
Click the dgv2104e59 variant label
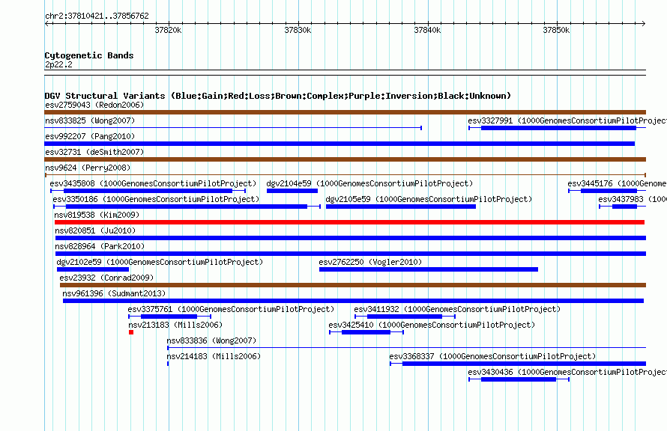coord(369,183)
